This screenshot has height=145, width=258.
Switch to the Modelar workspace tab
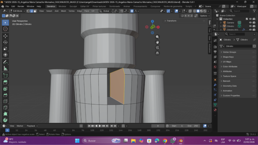point(62,6)
